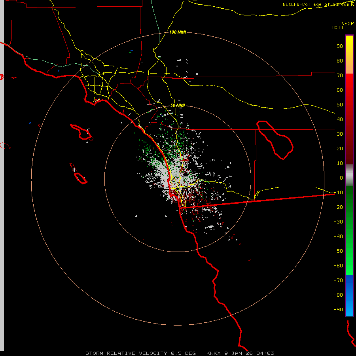Image resolution: width=356 pixels, height=356 pixels.
Task: Click the NEXLAB-College of DuPage credit text
Action: point(318,4)
